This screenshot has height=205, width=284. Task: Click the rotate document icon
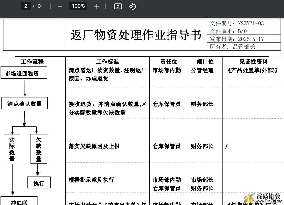pyautogui.click(x=132, y=6)
